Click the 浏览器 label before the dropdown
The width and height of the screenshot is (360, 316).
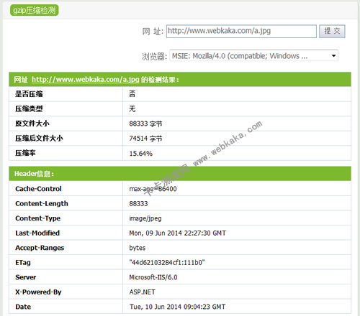pyautogui.click(x=154, y=57)
